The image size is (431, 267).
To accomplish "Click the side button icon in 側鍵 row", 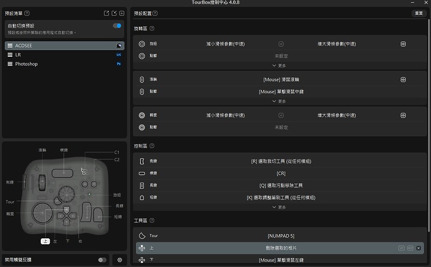I will tap(142, 161).
